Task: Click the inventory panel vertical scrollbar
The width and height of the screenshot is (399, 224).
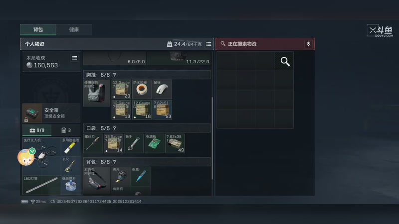Action: [x=212, y=138]
